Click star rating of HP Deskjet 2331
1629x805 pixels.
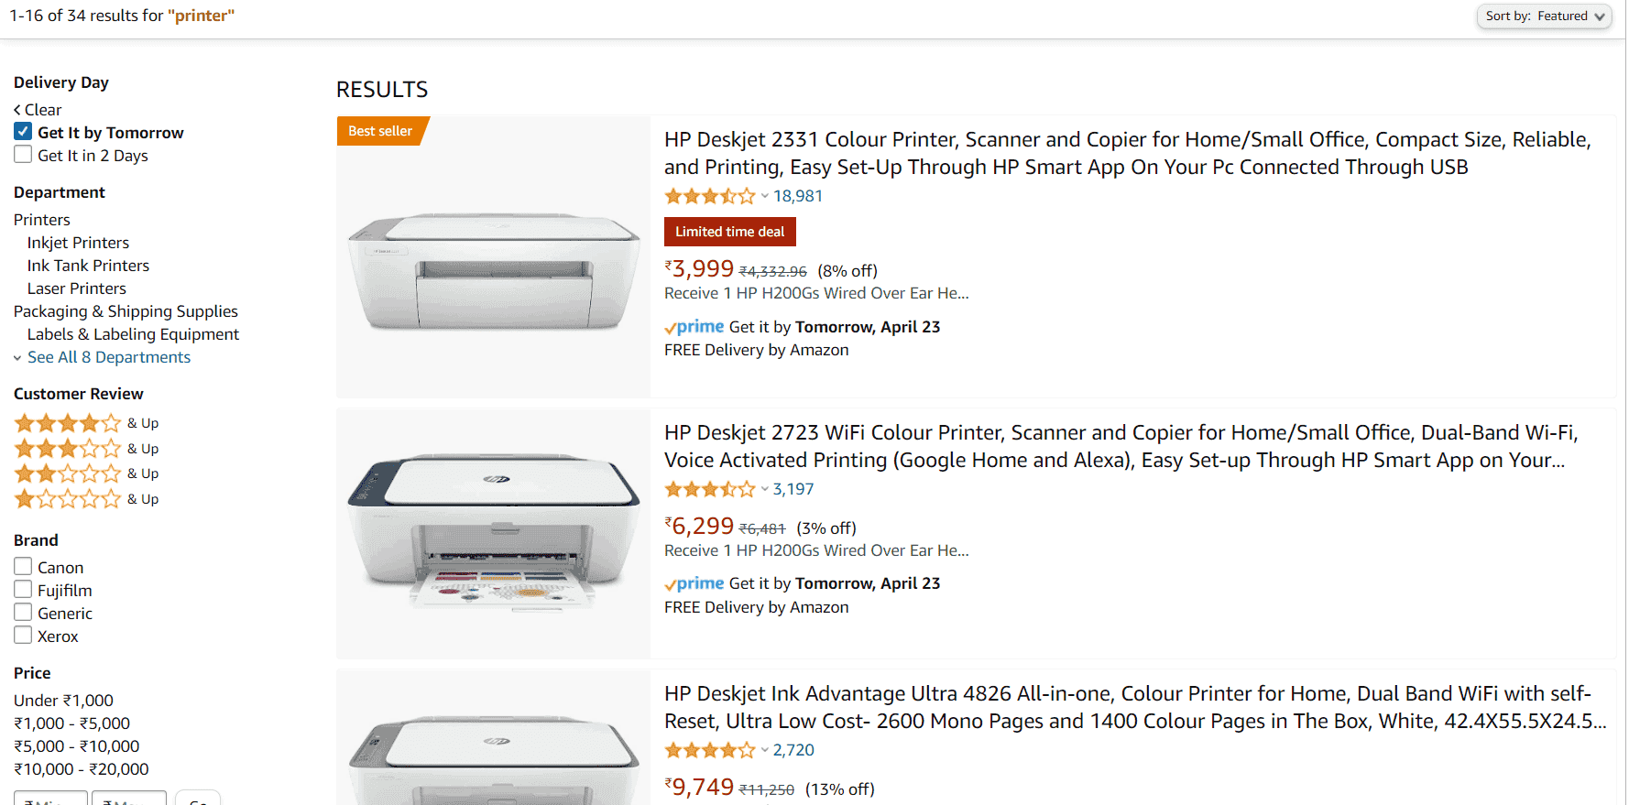click(710, 196)
